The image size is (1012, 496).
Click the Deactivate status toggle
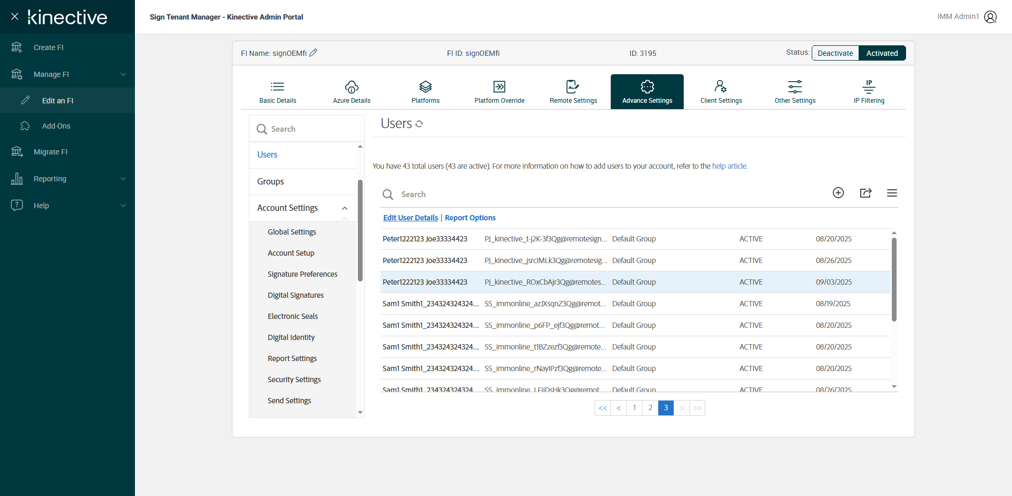point(835,53)
